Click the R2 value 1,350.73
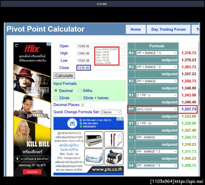205x185 pixels. tap(189, 81)
